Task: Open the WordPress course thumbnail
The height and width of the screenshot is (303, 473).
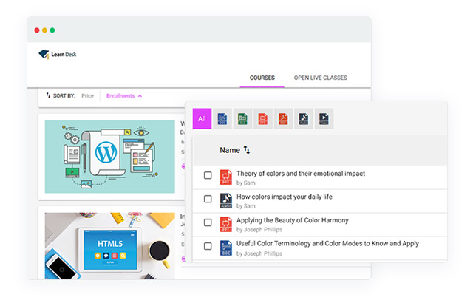Action: click(110, 157)
